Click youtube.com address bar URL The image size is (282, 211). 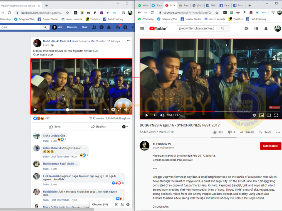click(x=187, y=12)
